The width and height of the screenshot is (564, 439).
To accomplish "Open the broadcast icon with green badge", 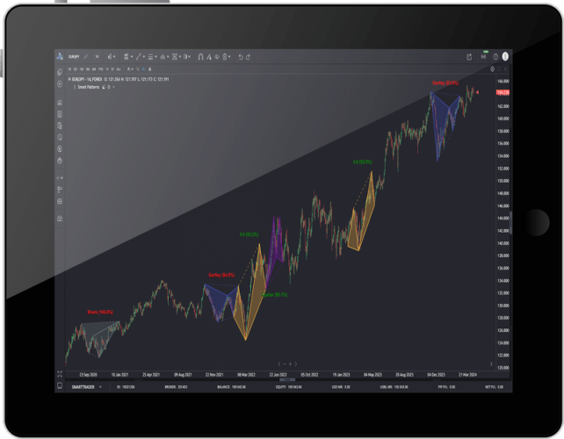I will click(x=484, y=56).
